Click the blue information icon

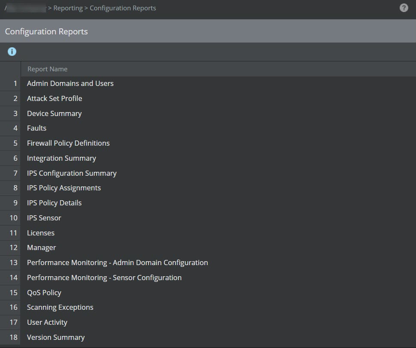pyautogui.click(x=12, y=52)
